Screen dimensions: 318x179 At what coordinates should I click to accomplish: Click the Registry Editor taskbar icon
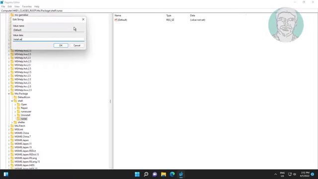(x=181, y=175)
